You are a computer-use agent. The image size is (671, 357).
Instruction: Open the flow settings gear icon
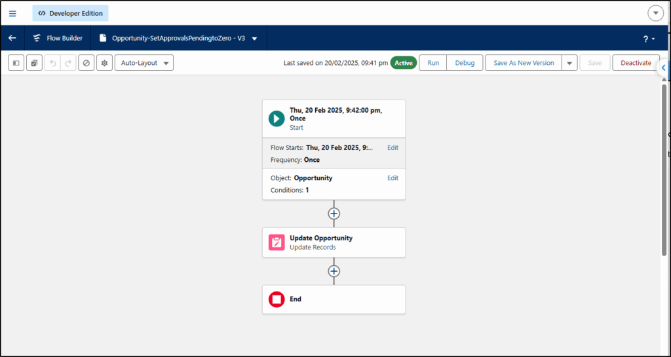(x=104, y=63)
